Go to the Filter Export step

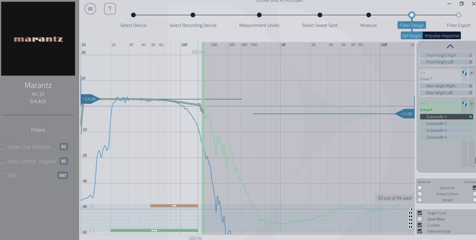click(x=458, y=15)
